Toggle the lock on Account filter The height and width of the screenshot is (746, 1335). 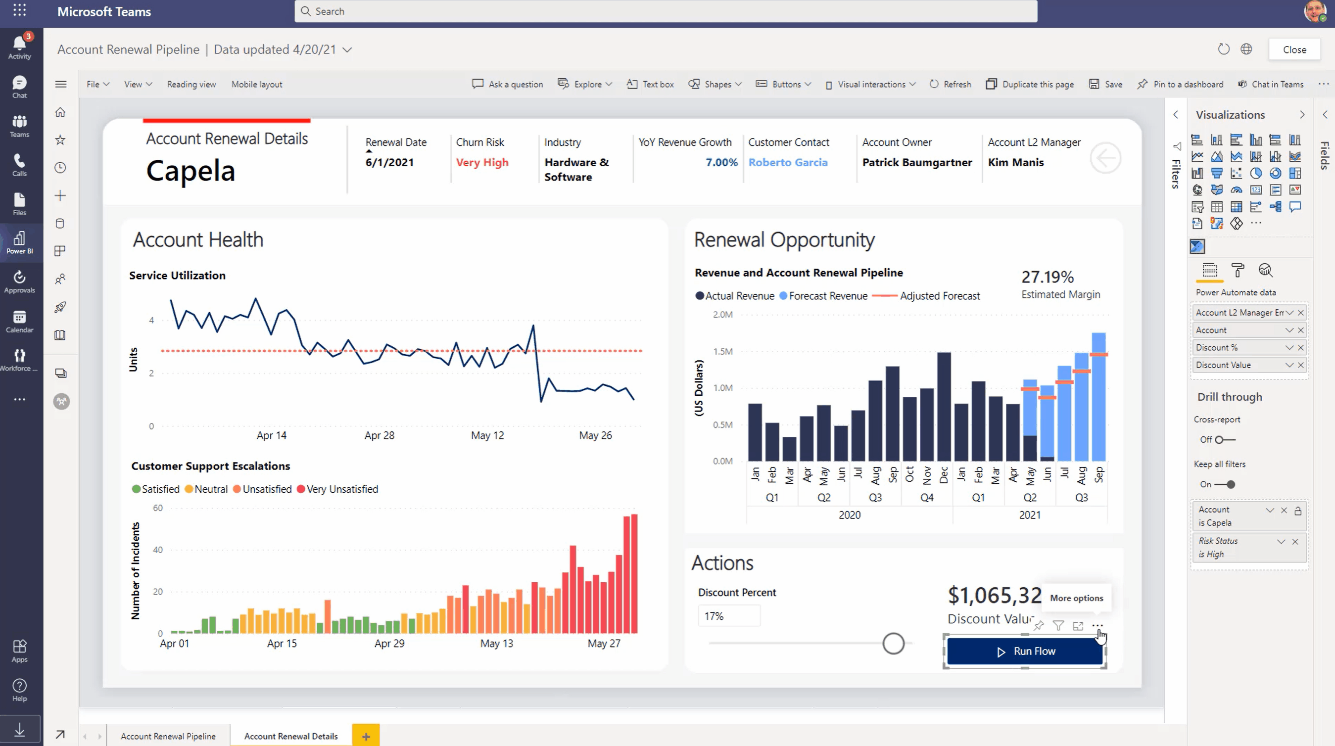(x=1298, y=511)
